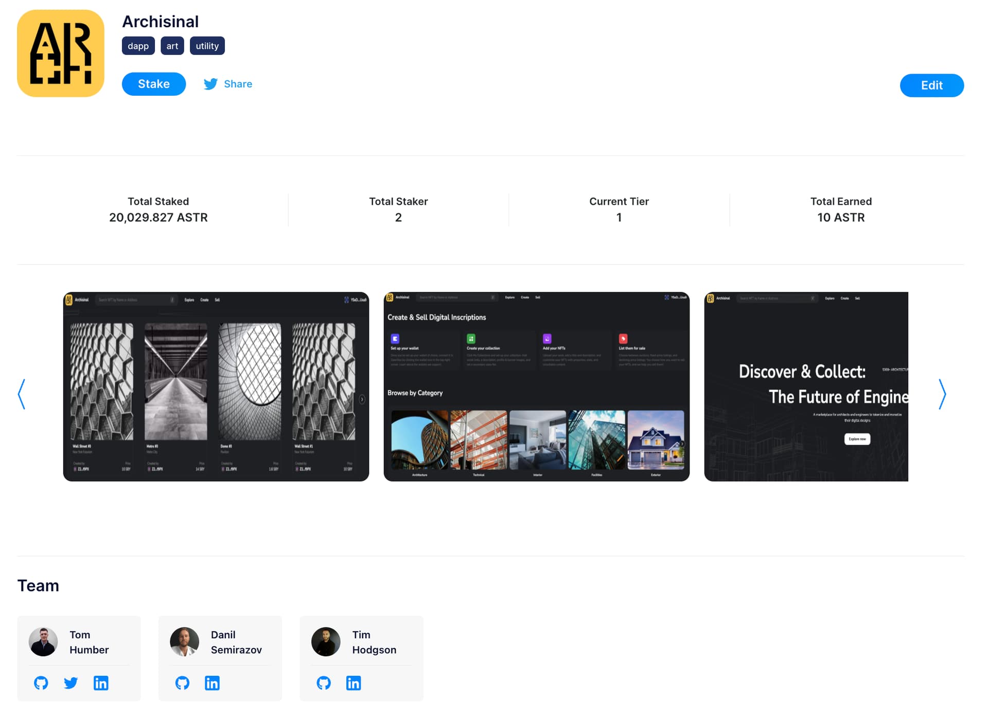This screenshot has height=719, width=988.
Task: Open the NFT gallery screenshot thumbnail
Action: click(216, 387)
